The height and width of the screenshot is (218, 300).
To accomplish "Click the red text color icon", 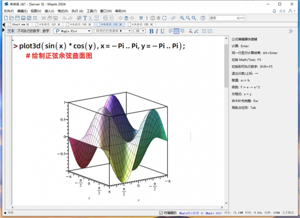I will point(191,31).
